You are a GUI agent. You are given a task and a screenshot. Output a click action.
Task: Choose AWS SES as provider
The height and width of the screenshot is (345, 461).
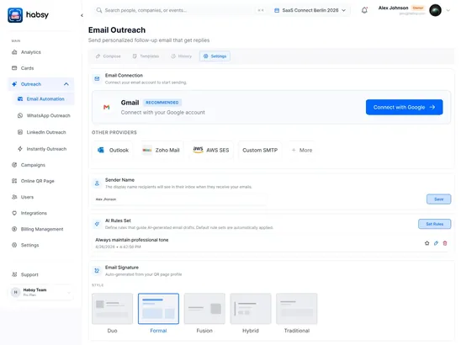(x=211, y=151)
